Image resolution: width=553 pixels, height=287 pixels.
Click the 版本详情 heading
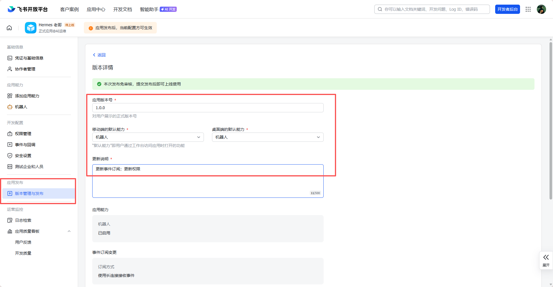[x=103, y=68]
